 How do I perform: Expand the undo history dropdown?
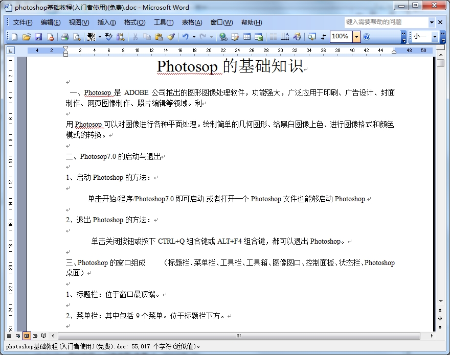coord(194,37)
